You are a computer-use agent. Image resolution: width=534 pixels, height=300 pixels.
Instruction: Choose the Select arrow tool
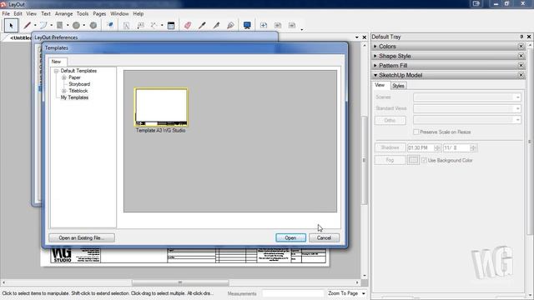pos(11,26)
